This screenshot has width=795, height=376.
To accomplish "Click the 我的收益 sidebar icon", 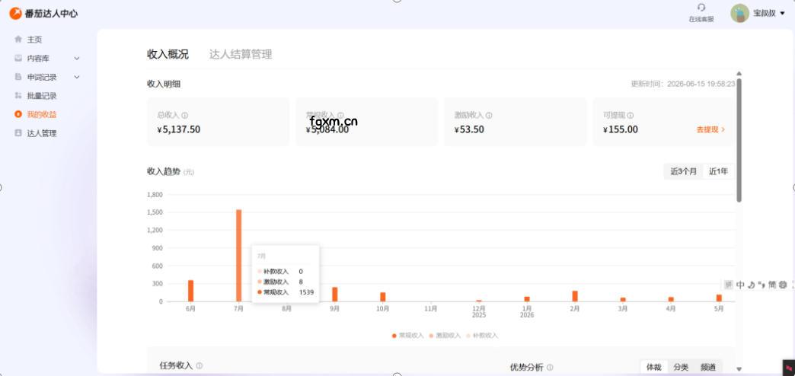I will click(18, 114).
